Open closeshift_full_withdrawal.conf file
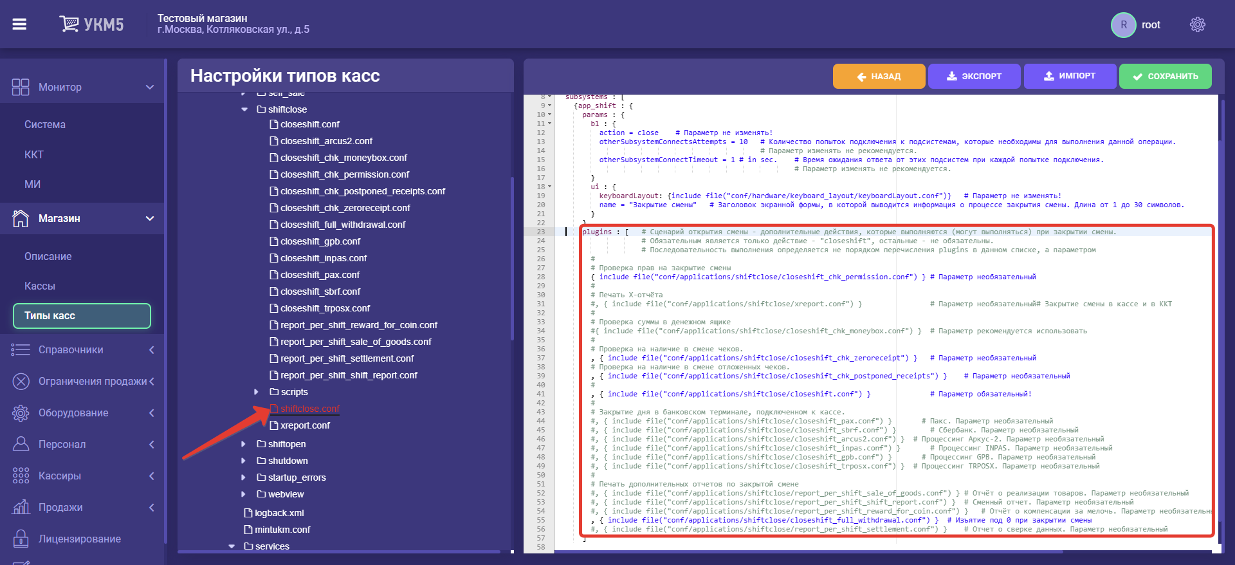 click(343, 225)
